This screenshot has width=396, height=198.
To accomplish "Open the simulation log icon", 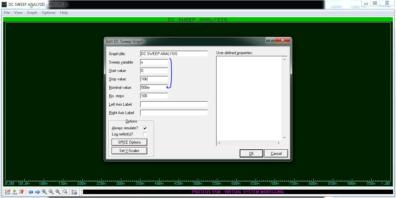I will pyautogui.click(x=74, y=192).
